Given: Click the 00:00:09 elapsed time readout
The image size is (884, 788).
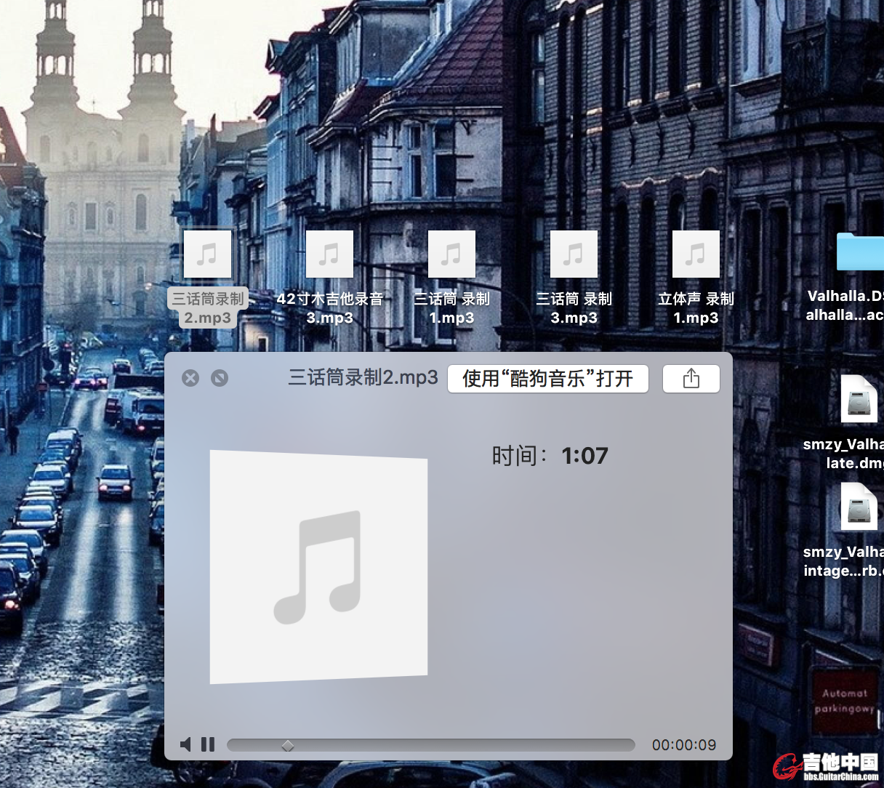Looking at the screenshot, I should coord(684,745).
